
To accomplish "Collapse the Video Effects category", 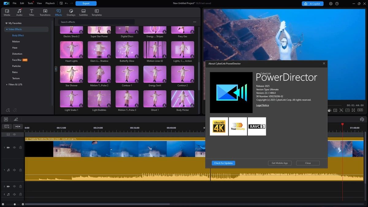I will point(7,29).
